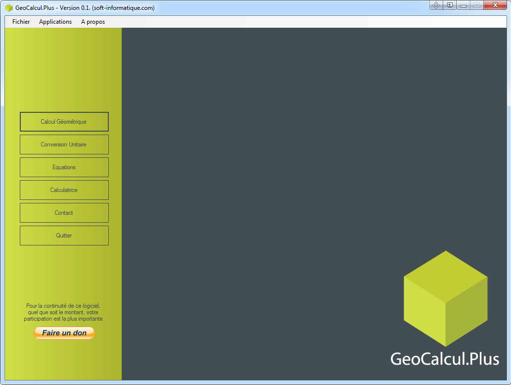Open the Fichier menu

pyautogui.click(x=21, y=22)
